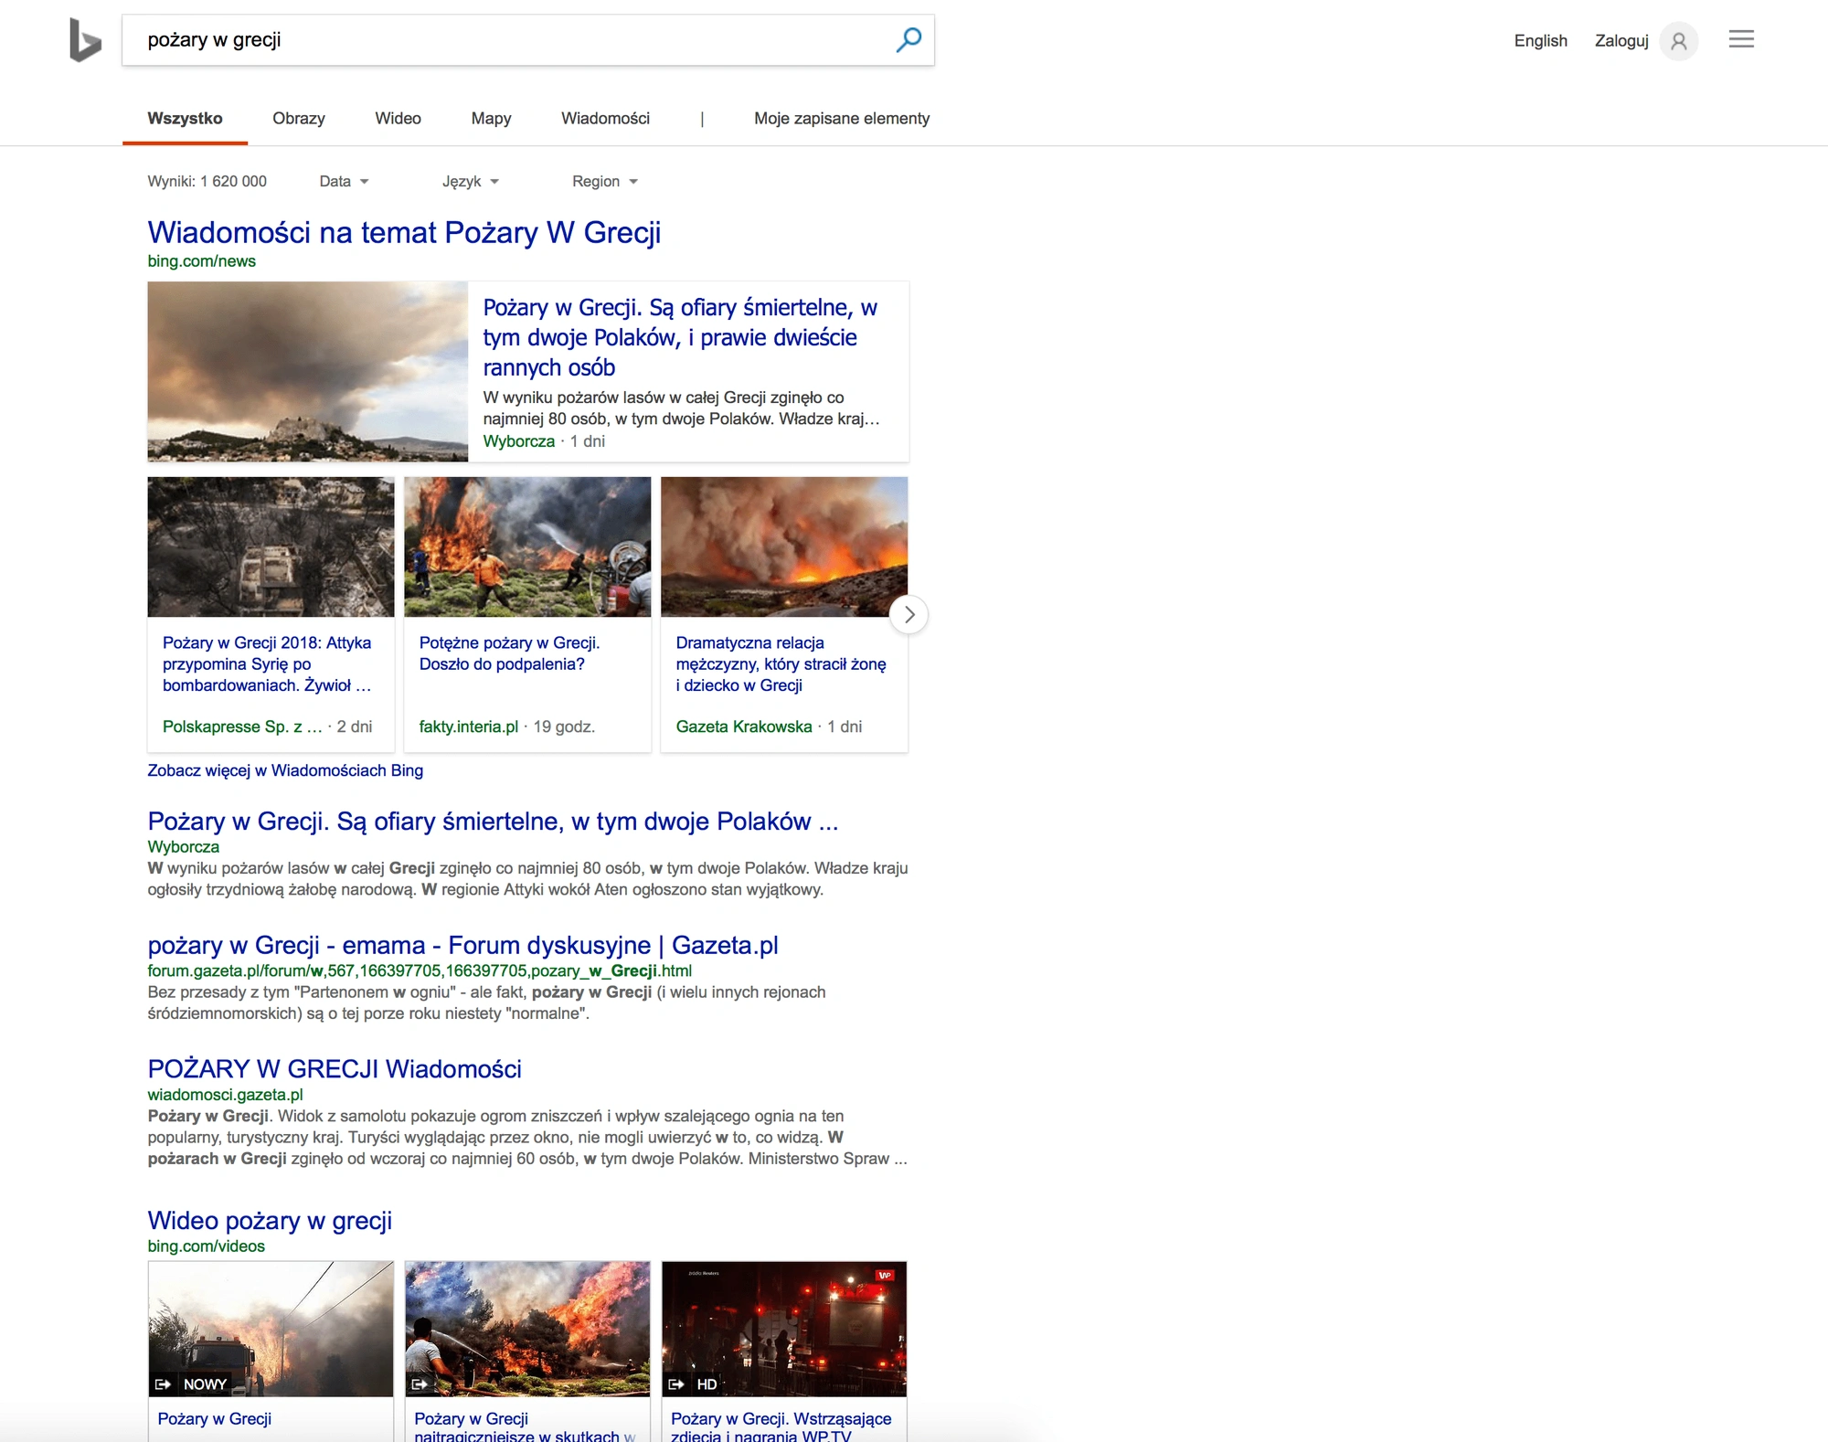Click the Bing logo icon

click(x=85, y=40)
